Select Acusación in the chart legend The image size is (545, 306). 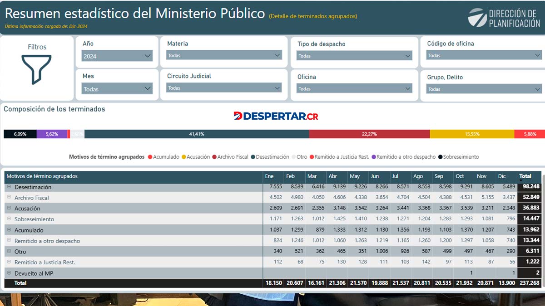pyautogui.click(x=196, y=157)
